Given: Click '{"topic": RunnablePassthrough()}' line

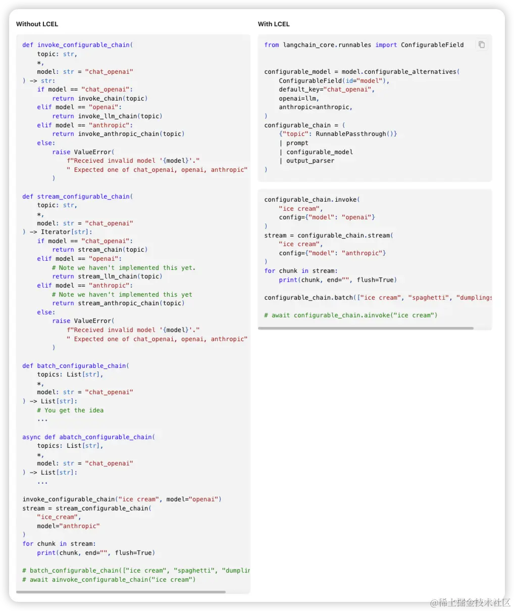Looking at the screenshot, I should [x=338, y=134].
